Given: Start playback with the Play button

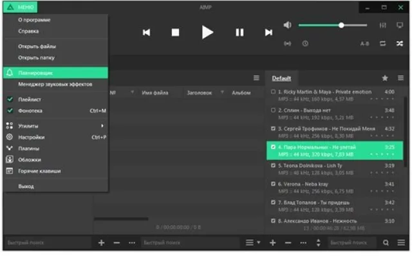Looking at the screenshot, I should [x=207, y=32].
